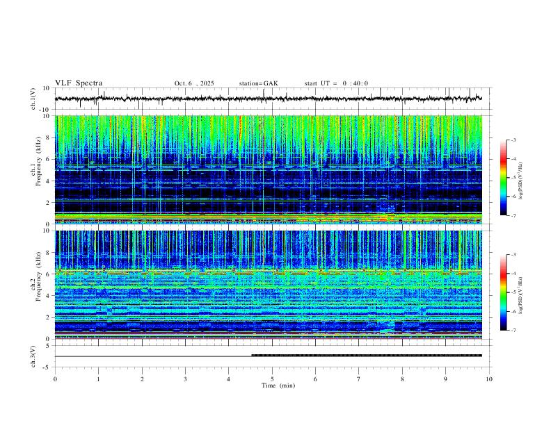Click the "ch.1(V)" waveform axis label
Viewport: 551px width, 425px height.
pos(33,99)
